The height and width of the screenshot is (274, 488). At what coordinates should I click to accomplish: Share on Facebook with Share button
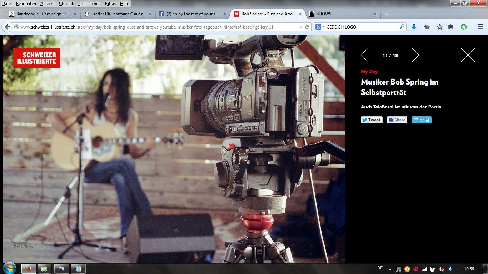(397, 120)
